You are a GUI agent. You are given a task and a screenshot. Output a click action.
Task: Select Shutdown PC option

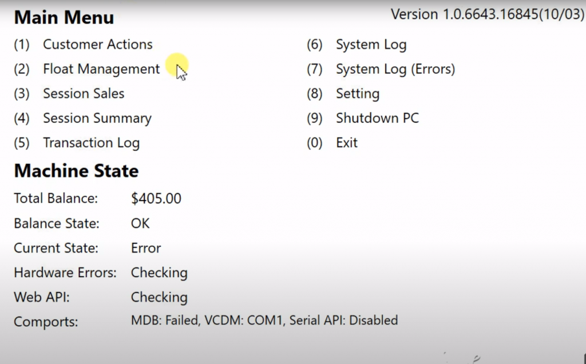click(377, 118)
